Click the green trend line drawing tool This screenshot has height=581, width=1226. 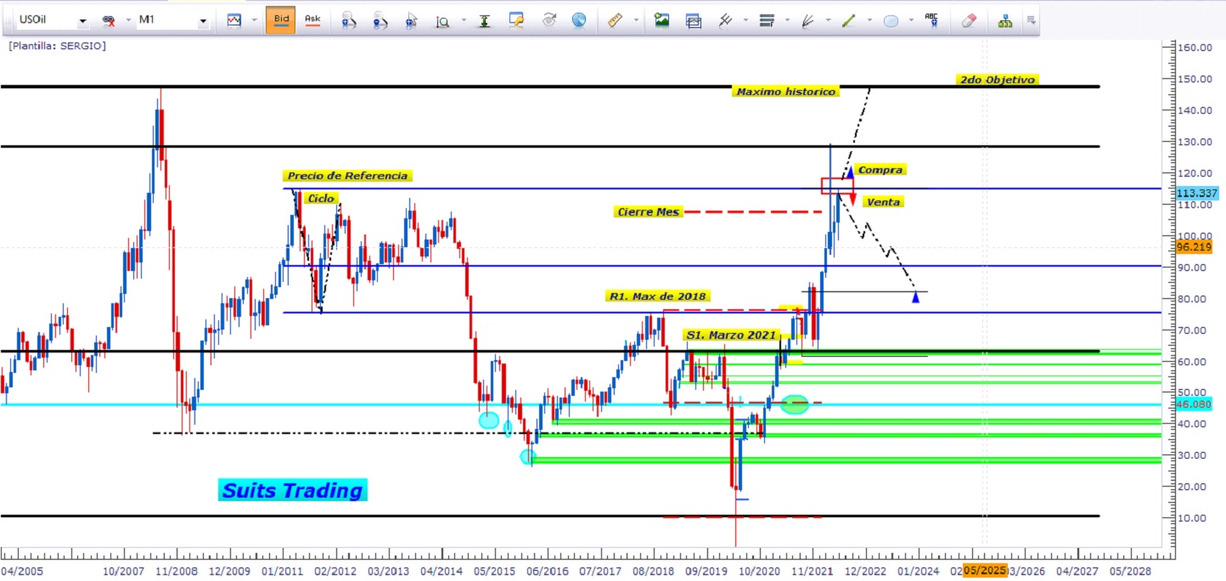coord(847,20)
